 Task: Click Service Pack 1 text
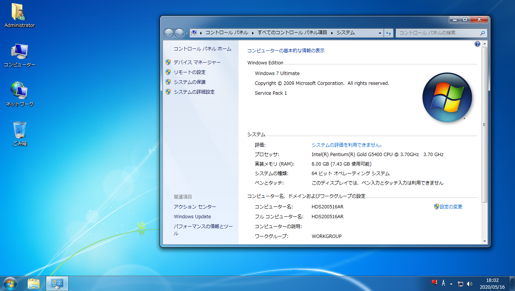pos(271,93)
